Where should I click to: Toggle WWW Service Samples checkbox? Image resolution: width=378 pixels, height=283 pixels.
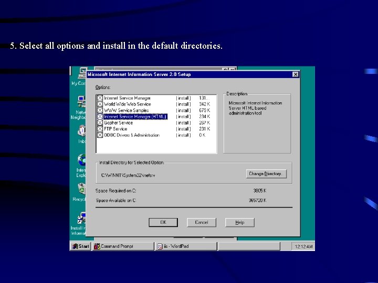[x=100, y=110]
